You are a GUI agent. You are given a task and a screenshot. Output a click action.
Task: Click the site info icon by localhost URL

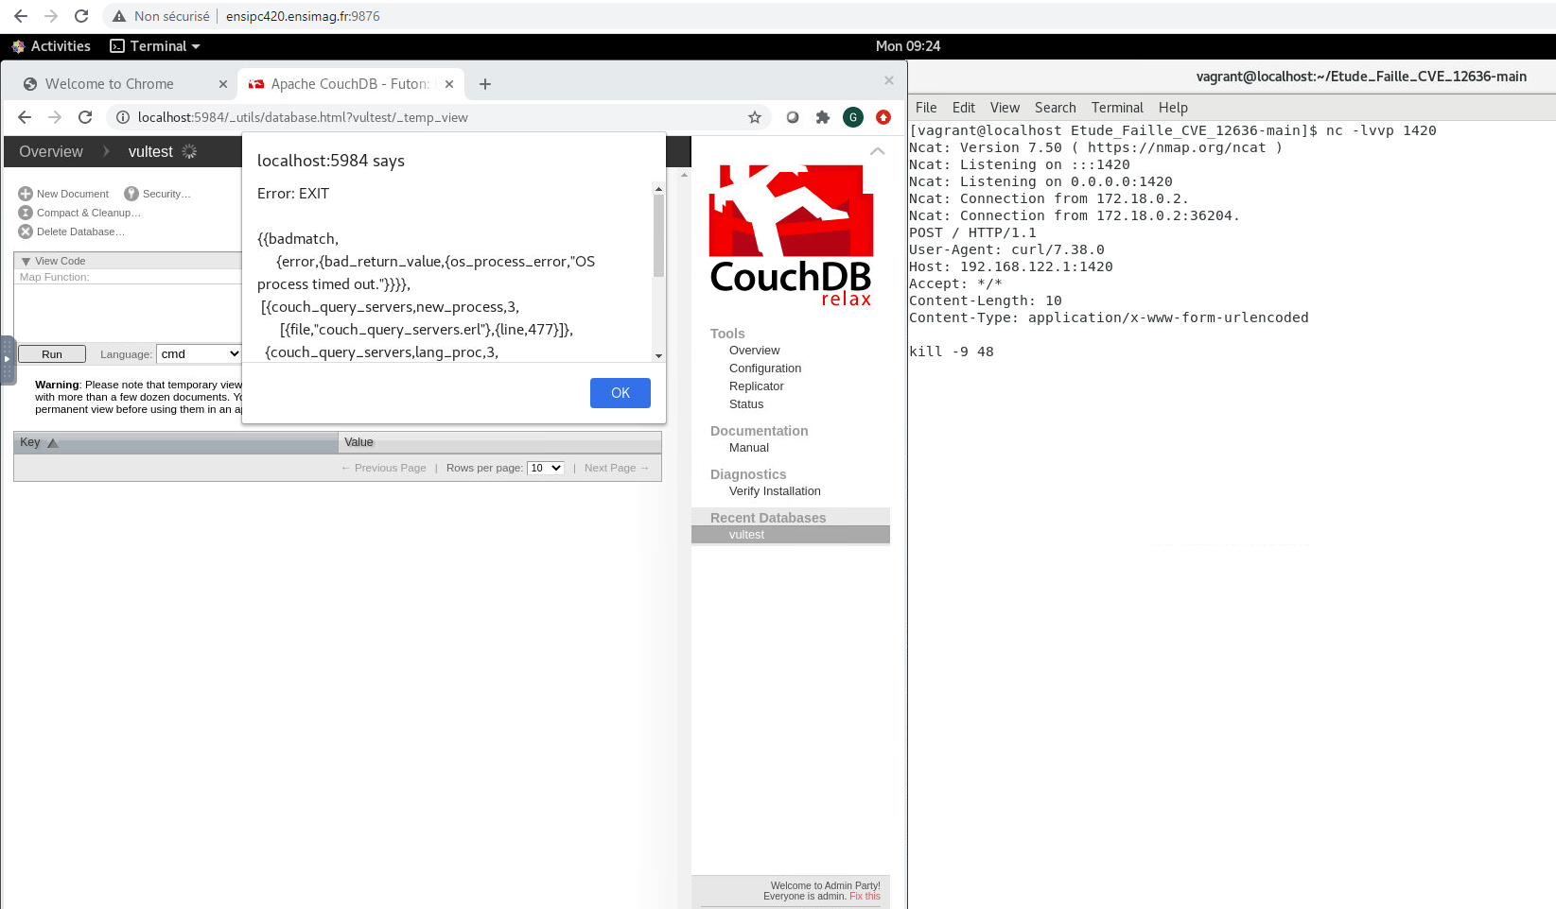[x=122, y=117]
